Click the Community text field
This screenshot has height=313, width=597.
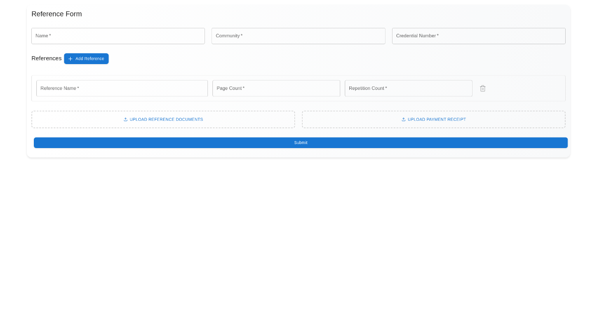pyautogui.click(x=298, y=36)
